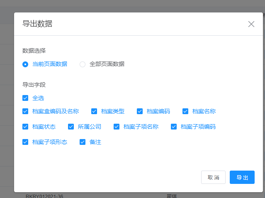Toggle the 全选 checkbox
Viewport: 265px width, 198px height.
pos(25,98)
